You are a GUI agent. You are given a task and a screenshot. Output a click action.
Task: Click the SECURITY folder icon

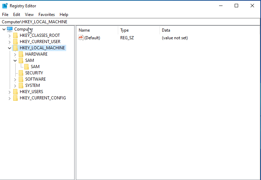21,73
